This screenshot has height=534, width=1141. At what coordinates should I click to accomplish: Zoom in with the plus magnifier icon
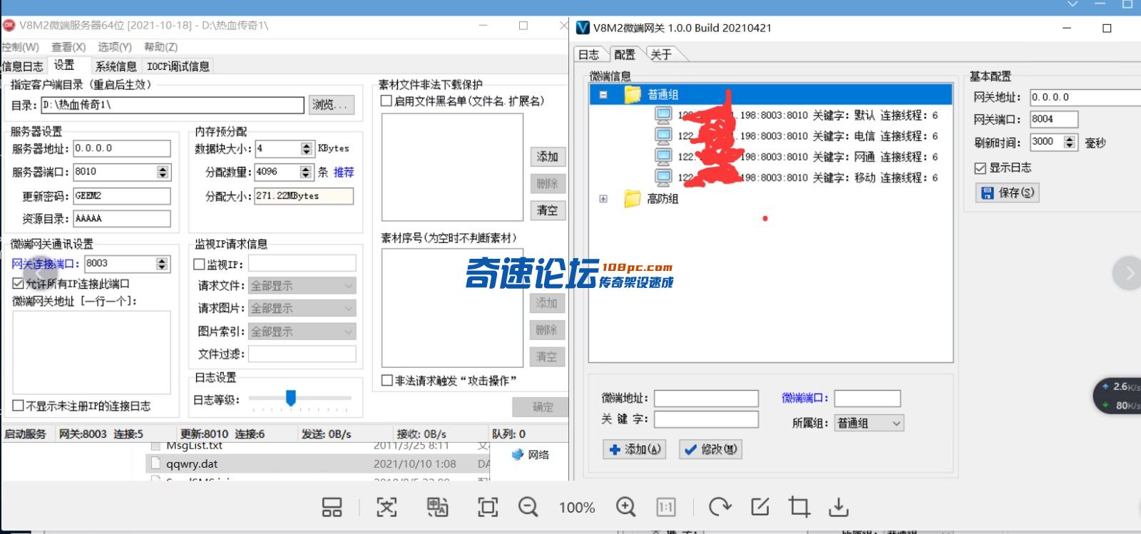tap(625, 507)
